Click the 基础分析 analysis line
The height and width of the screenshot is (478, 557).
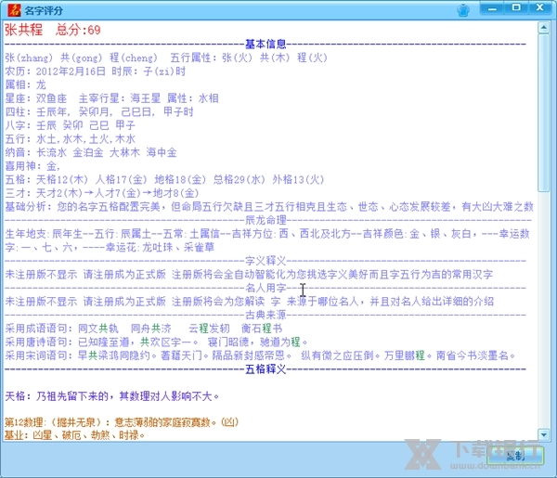coord(269,206)
